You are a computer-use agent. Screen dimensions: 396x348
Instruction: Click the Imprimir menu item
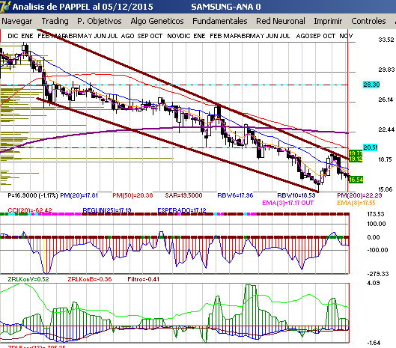pos(328,21)
